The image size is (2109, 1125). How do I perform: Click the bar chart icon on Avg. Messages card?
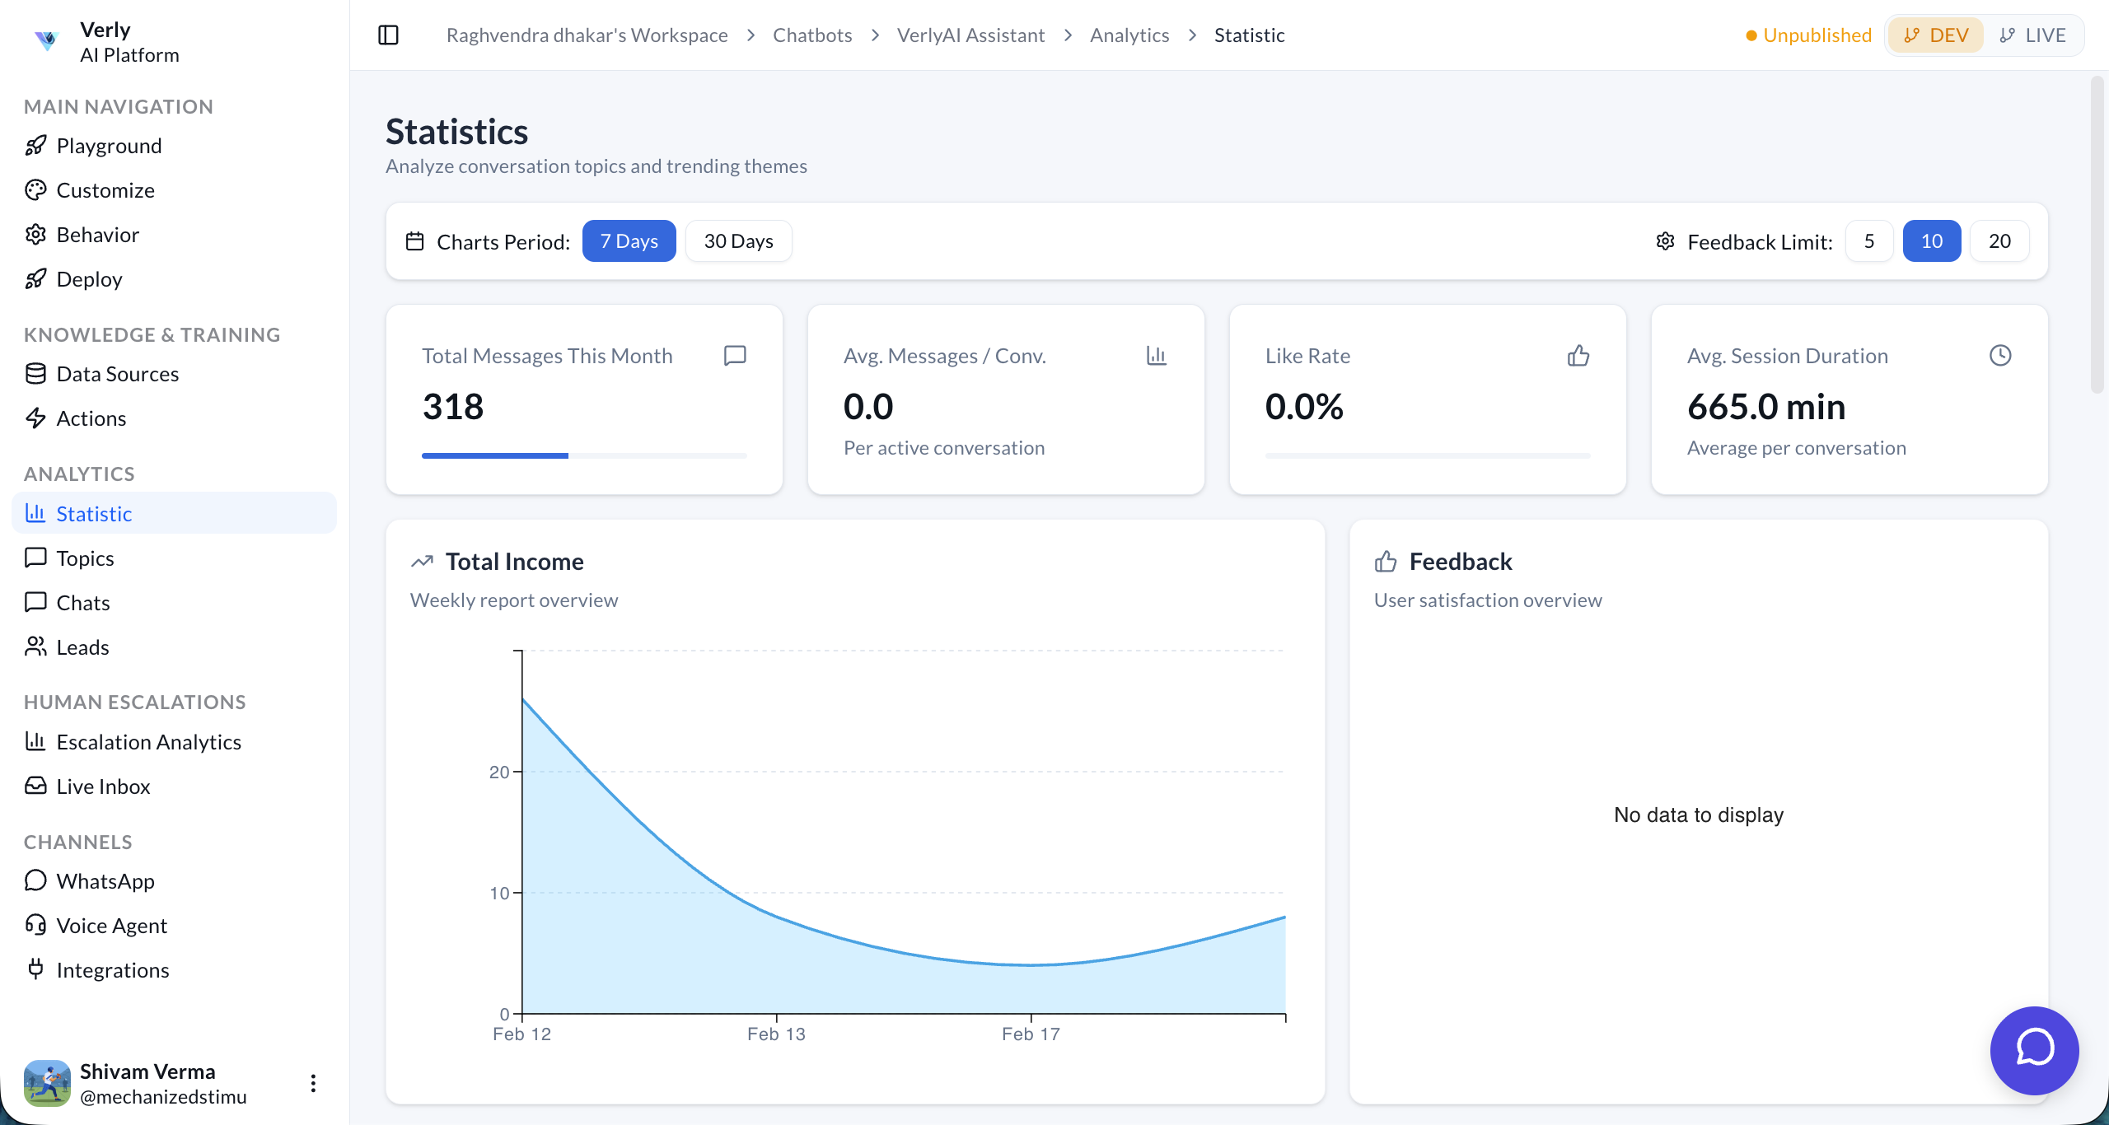coord(1157,356)
